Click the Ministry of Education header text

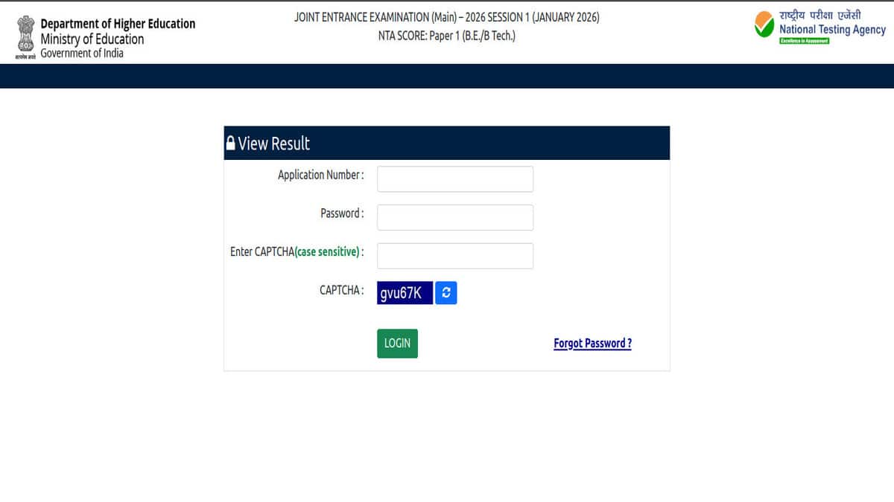(x=92, y=39)
